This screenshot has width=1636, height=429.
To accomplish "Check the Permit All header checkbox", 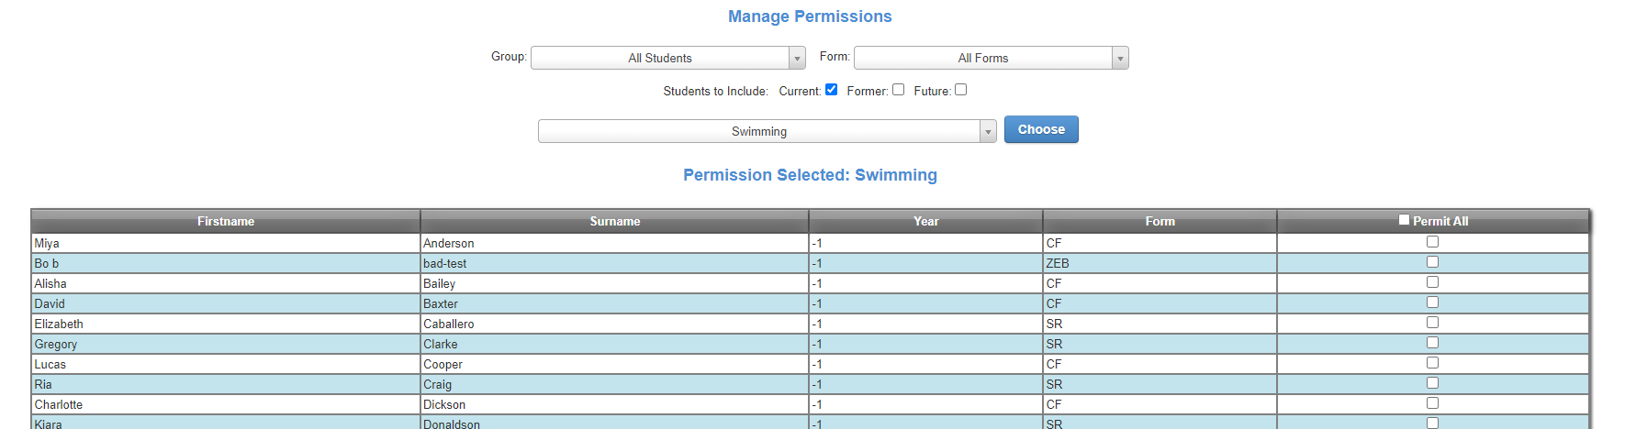I will (x=1404, y=220).
